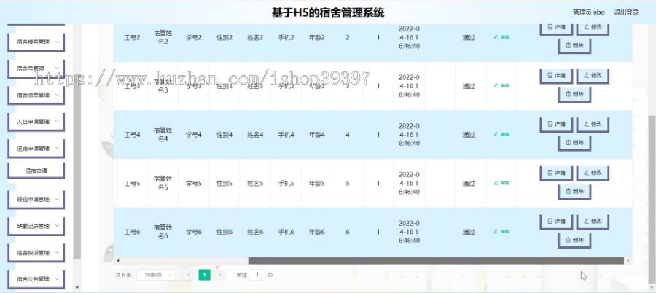Expand the 宿舍公告管理 sidebar menu
656x293 pixels.
36,279
